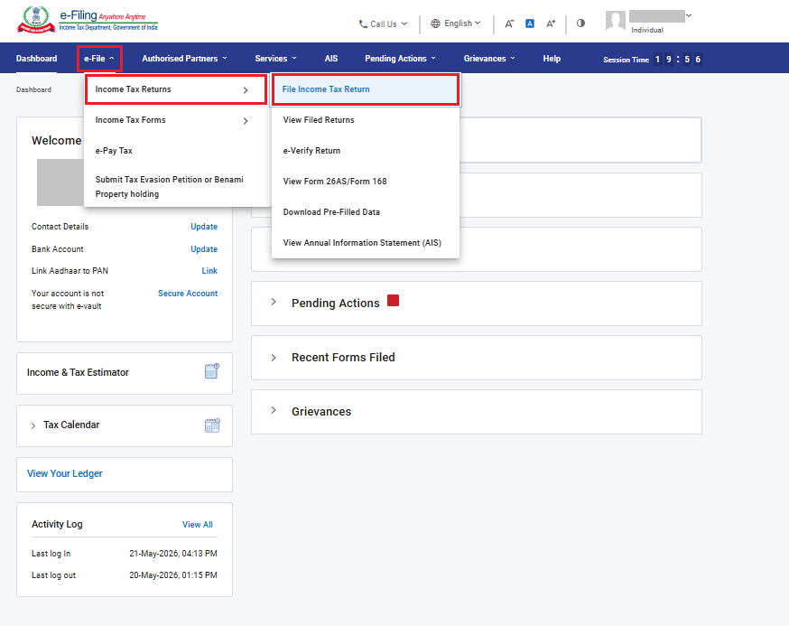Screen dimensions: 789x626
Task: Open the Pending Actions nav dropdown
Action: pos(400,59)
